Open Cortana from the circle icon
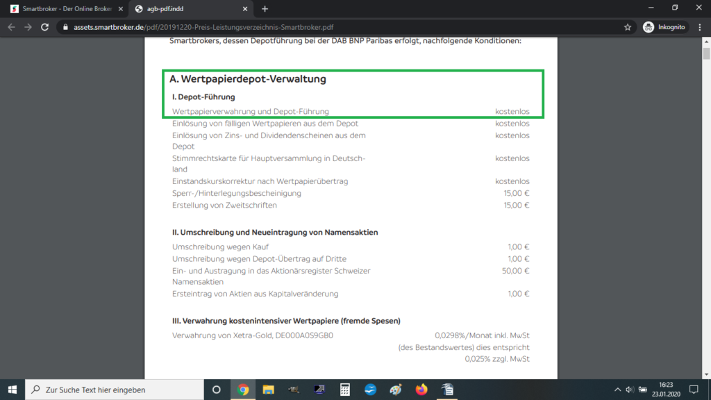This screenshot has height=400, width=711. point(217,390)
